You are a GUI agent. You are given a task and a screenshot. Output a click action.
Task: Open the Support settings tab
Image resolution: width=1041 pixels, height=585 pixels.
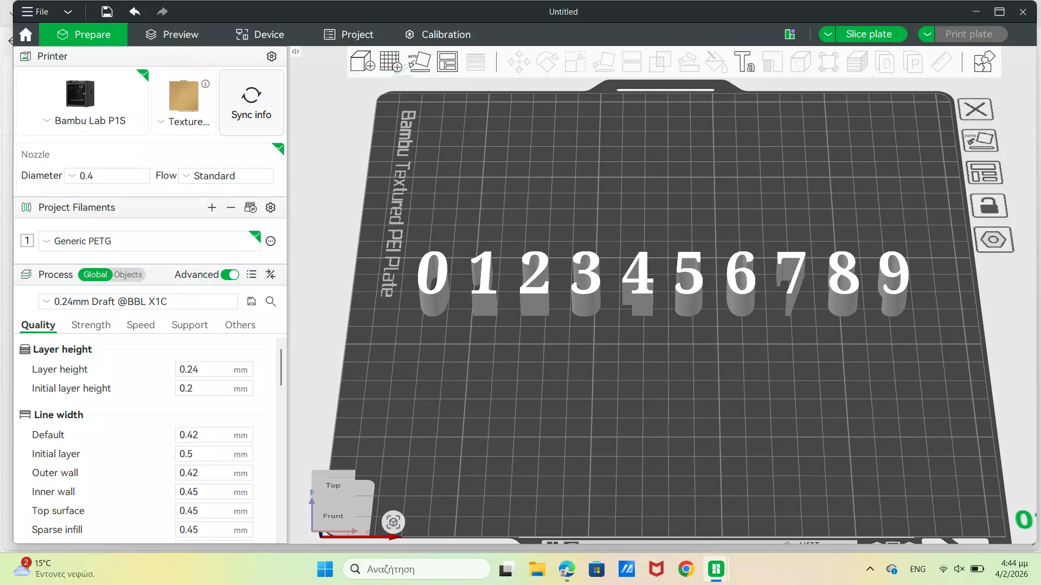coord(190,324)
